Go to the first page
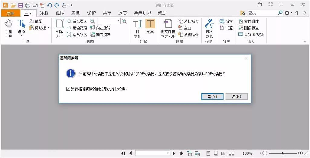Image resolution: width=310 pixels, height=158 pixels. [123, 153]
